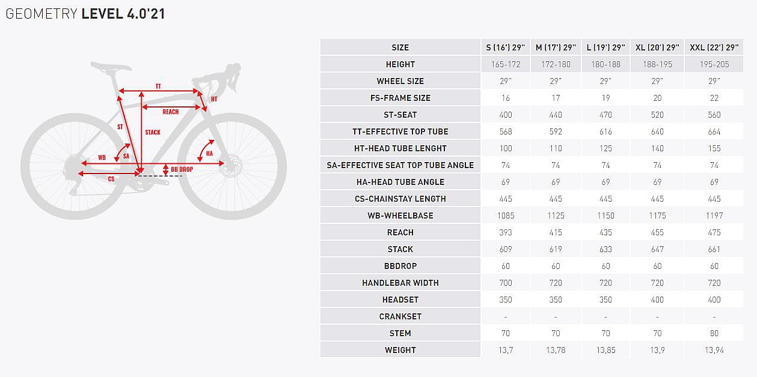
Task: Click the CS label on the diagram
Action: (111, 179)
